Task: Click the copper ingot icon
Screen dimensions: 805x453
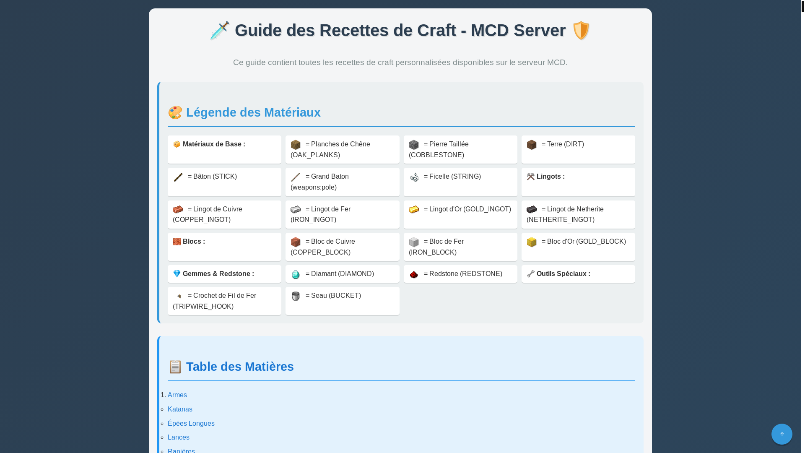Action: click(x=178, y=209)
